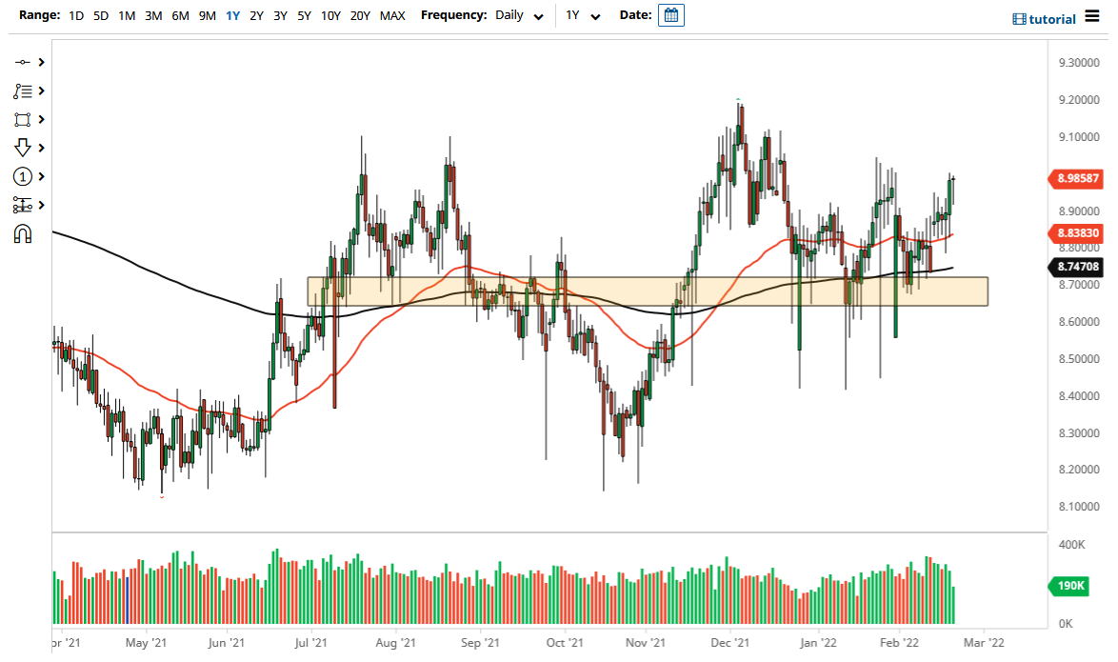
Task: Toggle magnet snapping mode
Action: (24, 233)
